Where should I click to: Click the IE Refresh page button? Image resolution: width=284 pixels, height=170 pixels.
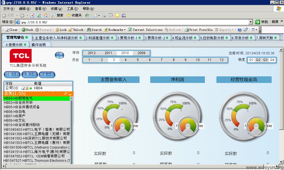pos(39,15)
